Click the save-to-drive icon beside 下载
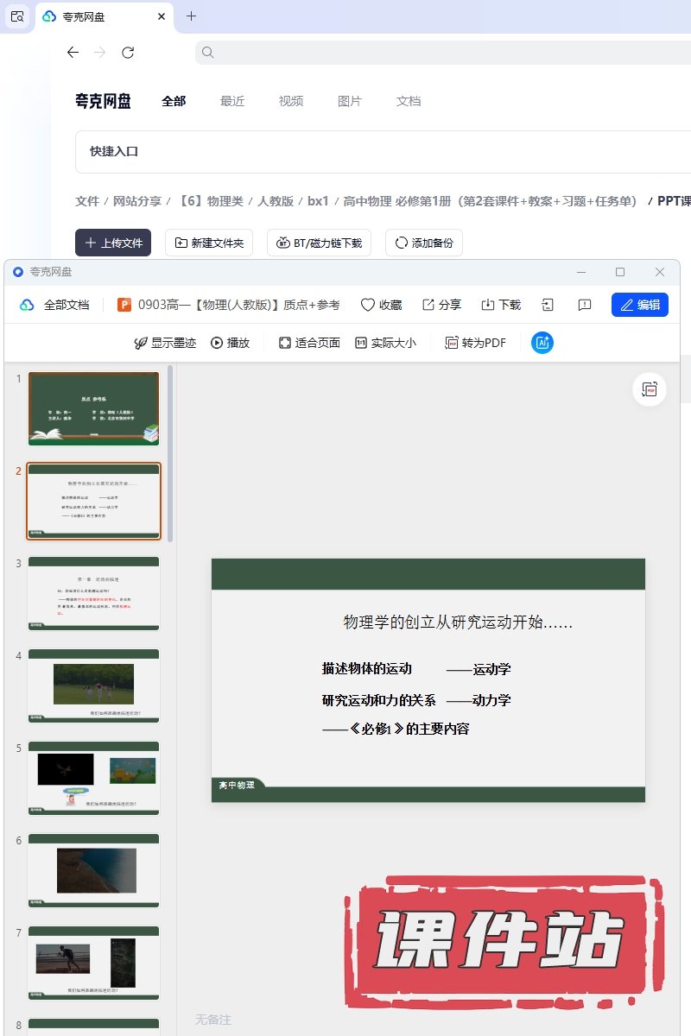The width and height of the screenshot is (691, 1036). 548,305
